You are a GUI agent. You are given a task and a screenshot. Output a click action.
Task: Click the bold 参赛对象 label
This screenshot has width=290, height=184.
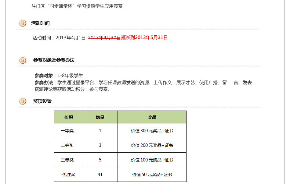(44, 76)
